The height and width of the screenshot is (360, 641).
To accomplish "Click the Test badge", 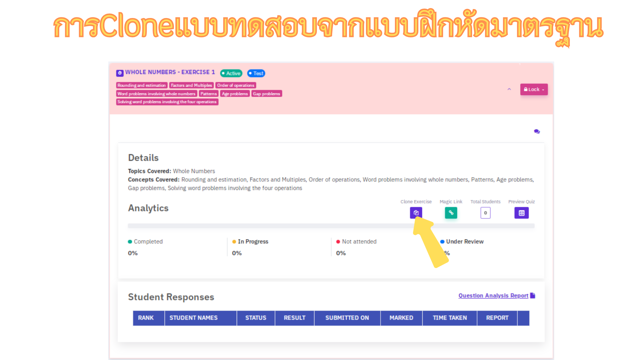I will tap(256, 73).
